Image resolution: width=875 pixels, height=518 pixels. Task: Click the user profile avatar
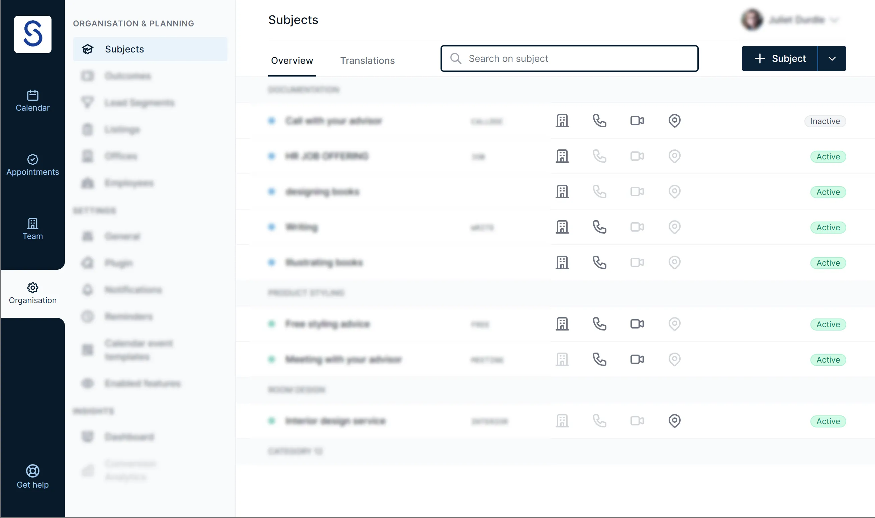click(752, 20)
